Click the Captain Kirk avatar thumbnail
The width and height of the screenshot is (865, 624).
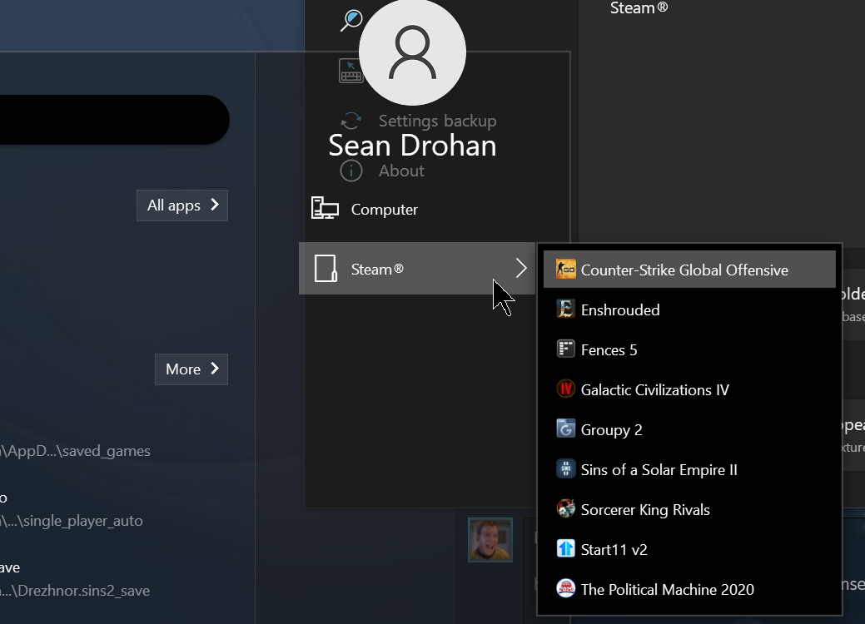490,539
